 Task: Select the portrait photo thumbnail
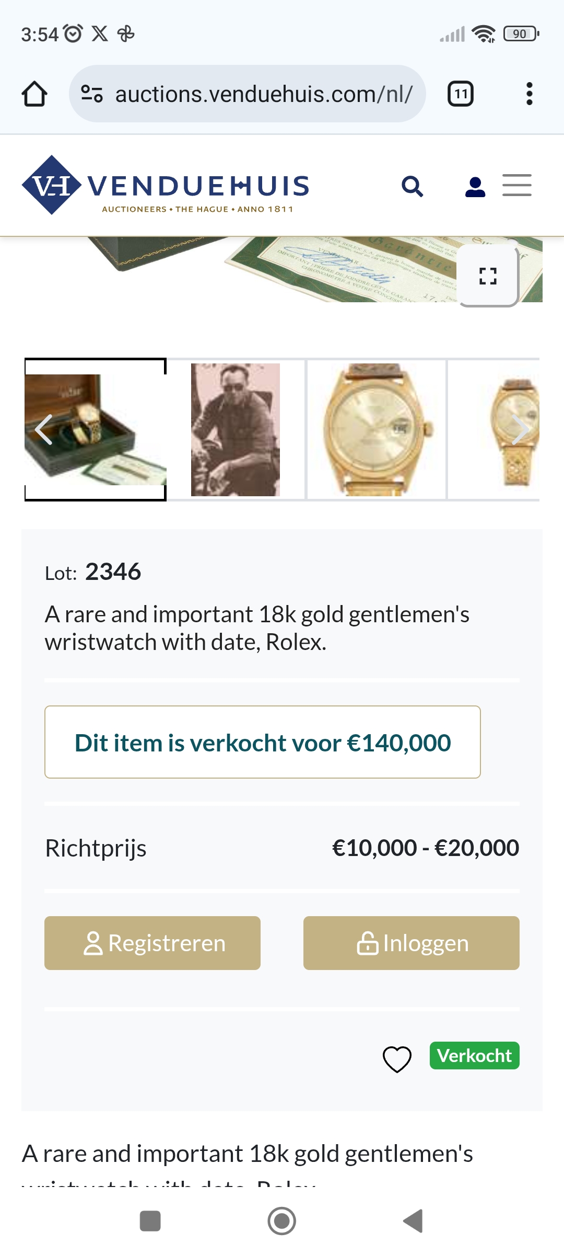point(236,429)
